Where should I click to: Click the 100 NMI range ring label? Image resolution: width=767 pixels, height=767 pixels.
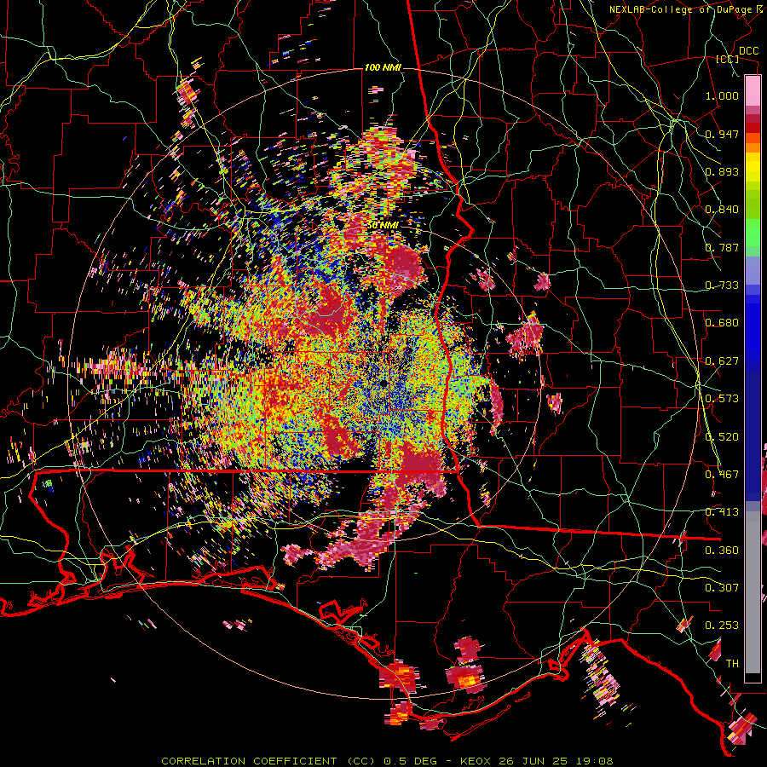(383, 67)
